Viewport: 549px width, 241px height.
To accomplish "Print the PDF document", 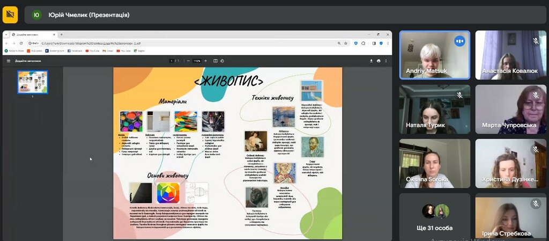I will (379, 61).
